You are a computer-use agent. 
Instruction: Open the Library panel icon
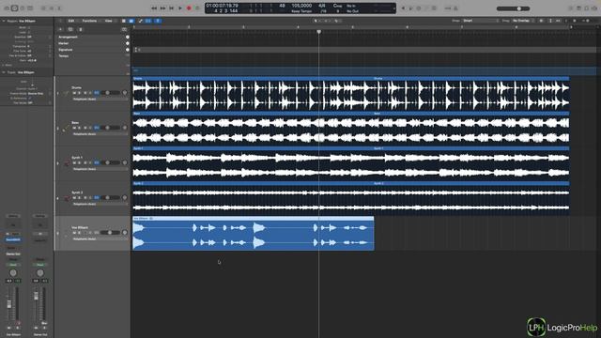point(7,8)
